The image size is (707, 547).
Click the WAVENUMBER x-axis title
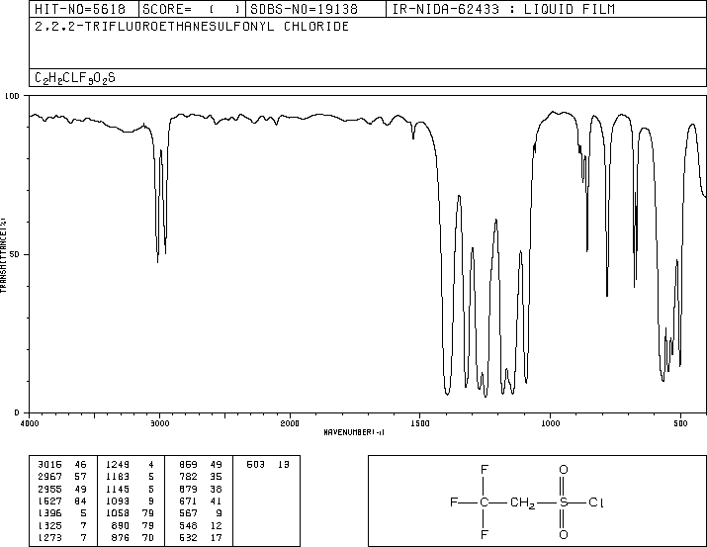(354, 432)
